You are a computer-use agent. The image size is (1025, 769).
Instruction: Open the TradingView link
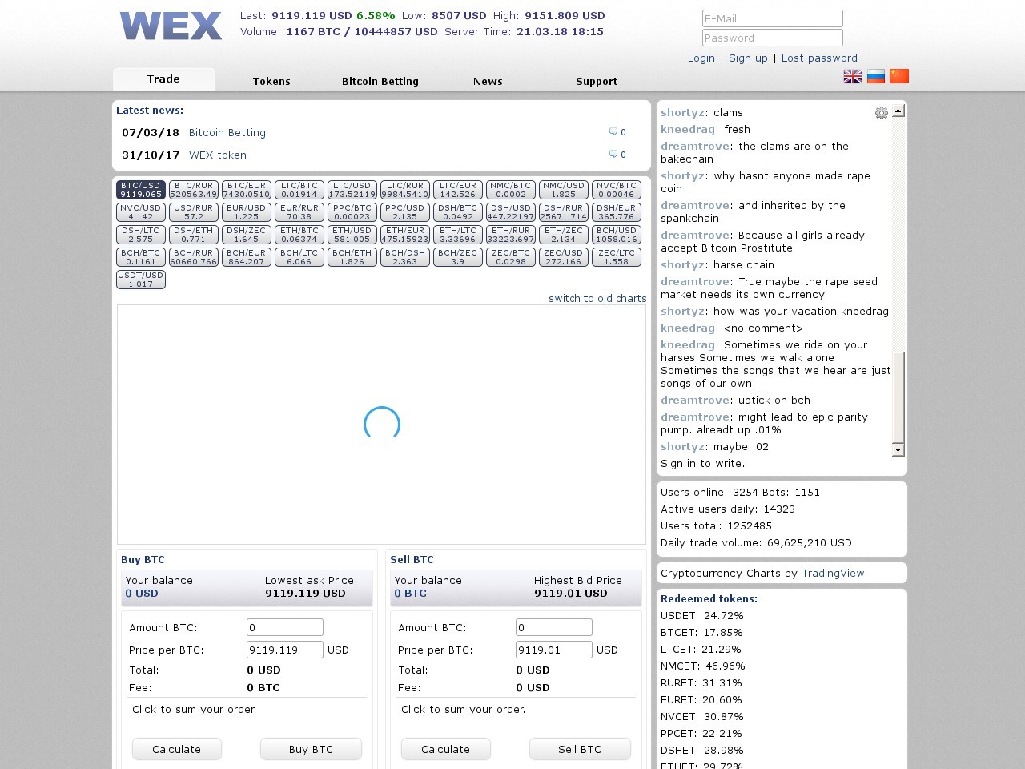click(834, 573)
